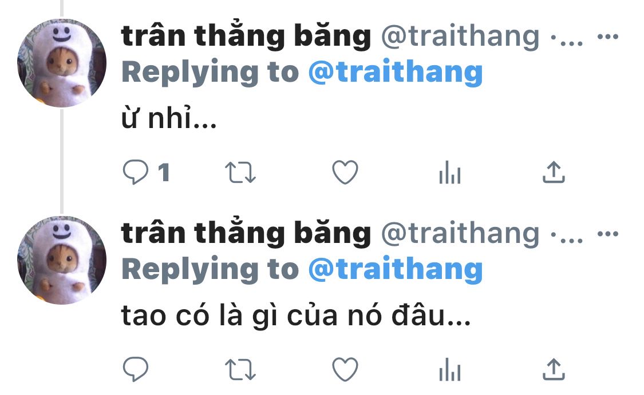The height and width of the screenshot is (395, 644).
Task: Like the "ừ nhỉ..." tweet
Action: [x=345, y=172]
